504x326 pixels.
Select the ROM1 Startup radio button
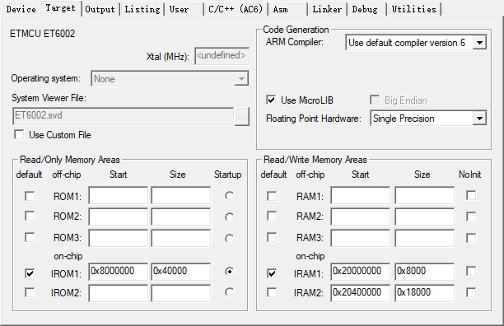(229, 196)
